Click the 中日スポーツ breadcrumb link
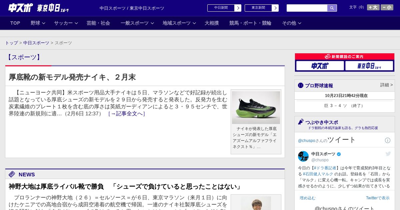 point(36,43)
